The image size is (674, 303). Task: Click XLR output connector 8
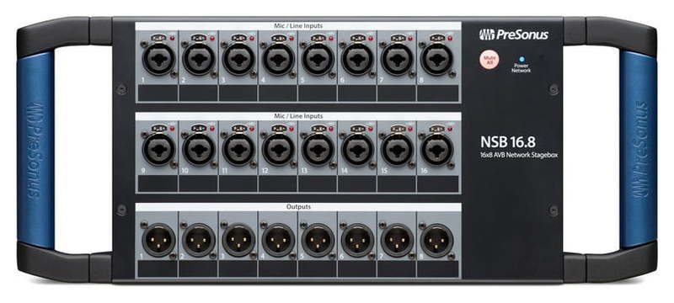(x=436, y=240)
